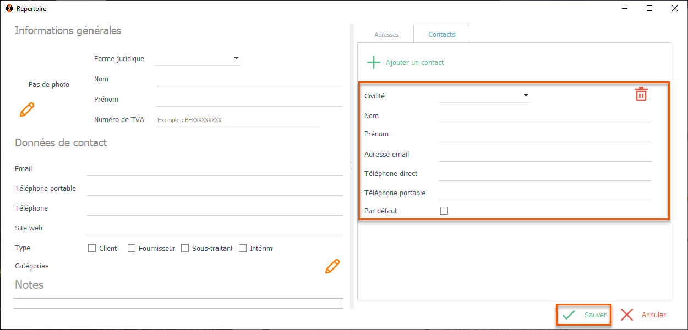Click the Numéro de TVA input field
The image size is (688, 330).
(x=237, y=120)
